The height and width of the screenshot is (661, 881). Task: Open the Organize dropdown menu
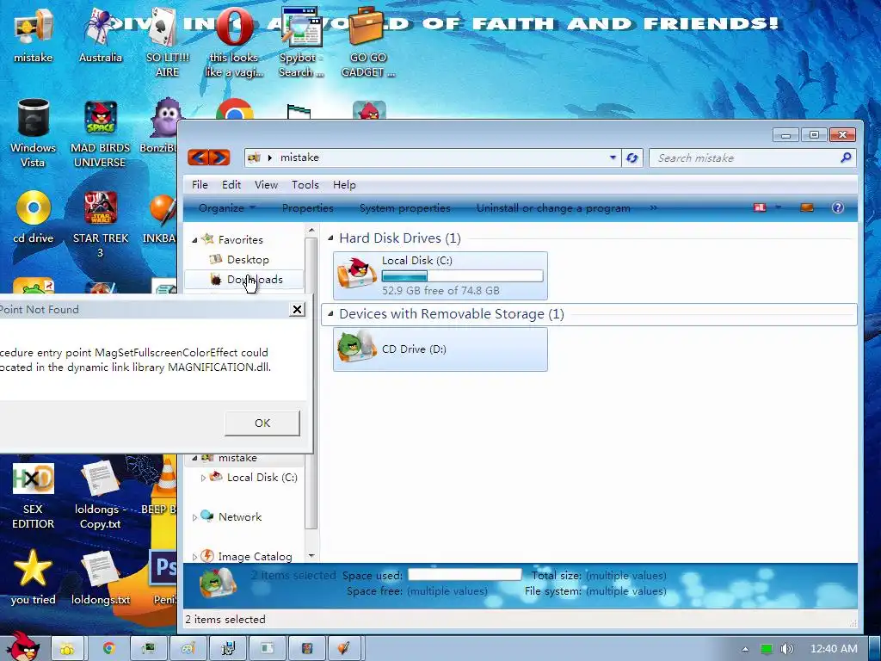pyautogui.click(x=227, y=208)
